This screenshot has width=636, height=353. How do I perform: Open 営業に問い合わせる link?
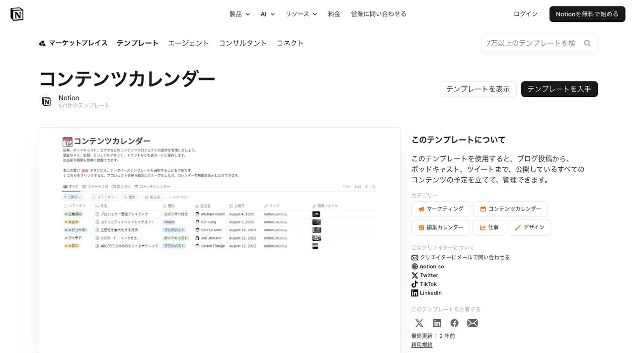pyautogui.click(x=379, y=14)
